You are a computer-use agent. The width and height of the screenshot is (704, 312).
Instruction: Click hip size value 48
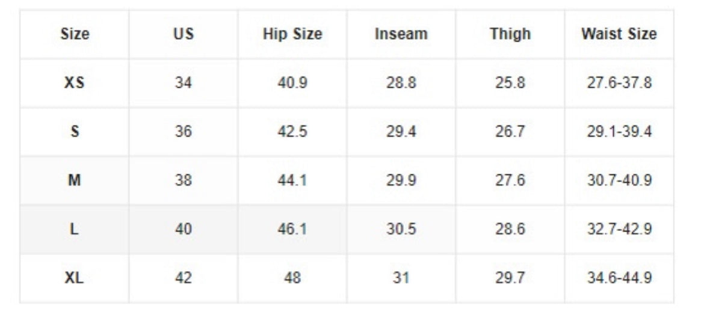[292, 278]
